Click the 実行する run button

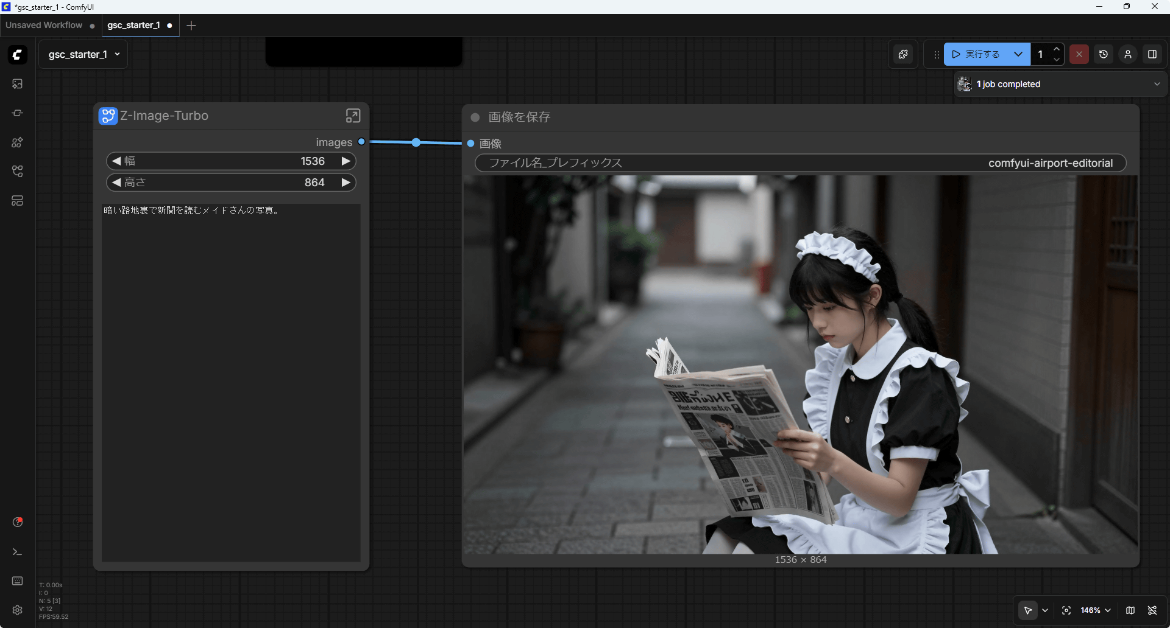tap(977, 54)
